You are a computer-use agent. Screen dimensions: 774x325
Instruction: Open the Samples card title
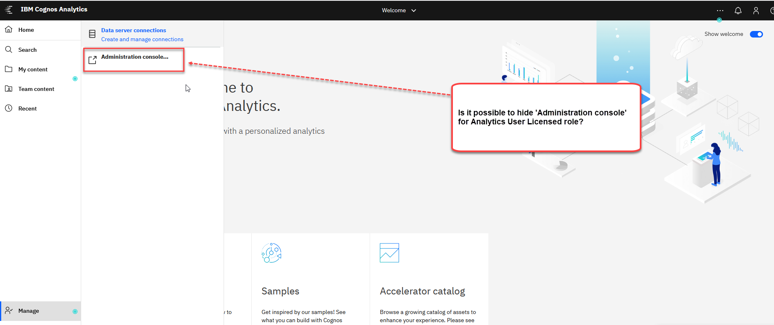(x=280, y=291)
